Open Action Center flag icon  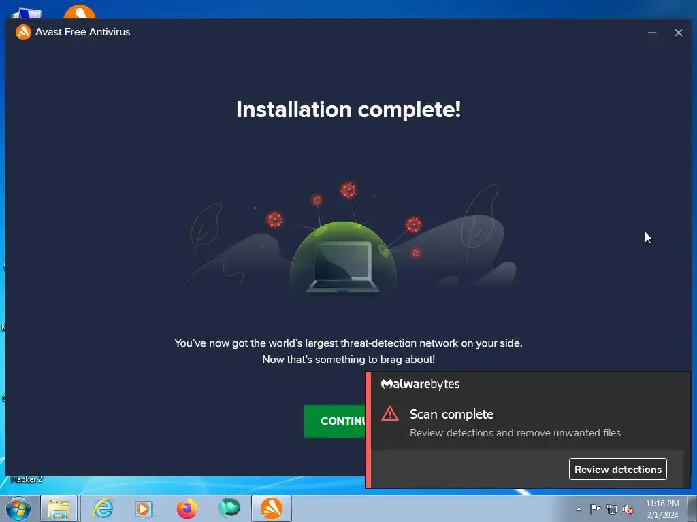[x=595, y=509]
